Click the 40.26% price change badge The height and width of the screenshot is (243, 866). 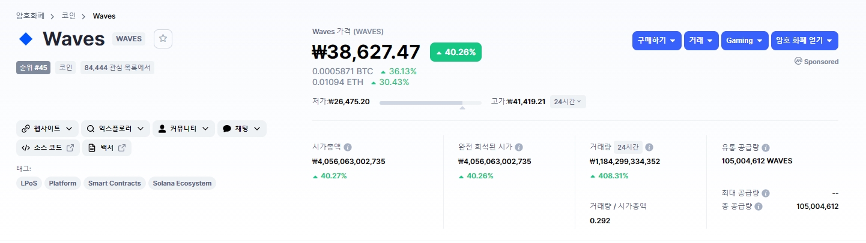coord(456,52)
